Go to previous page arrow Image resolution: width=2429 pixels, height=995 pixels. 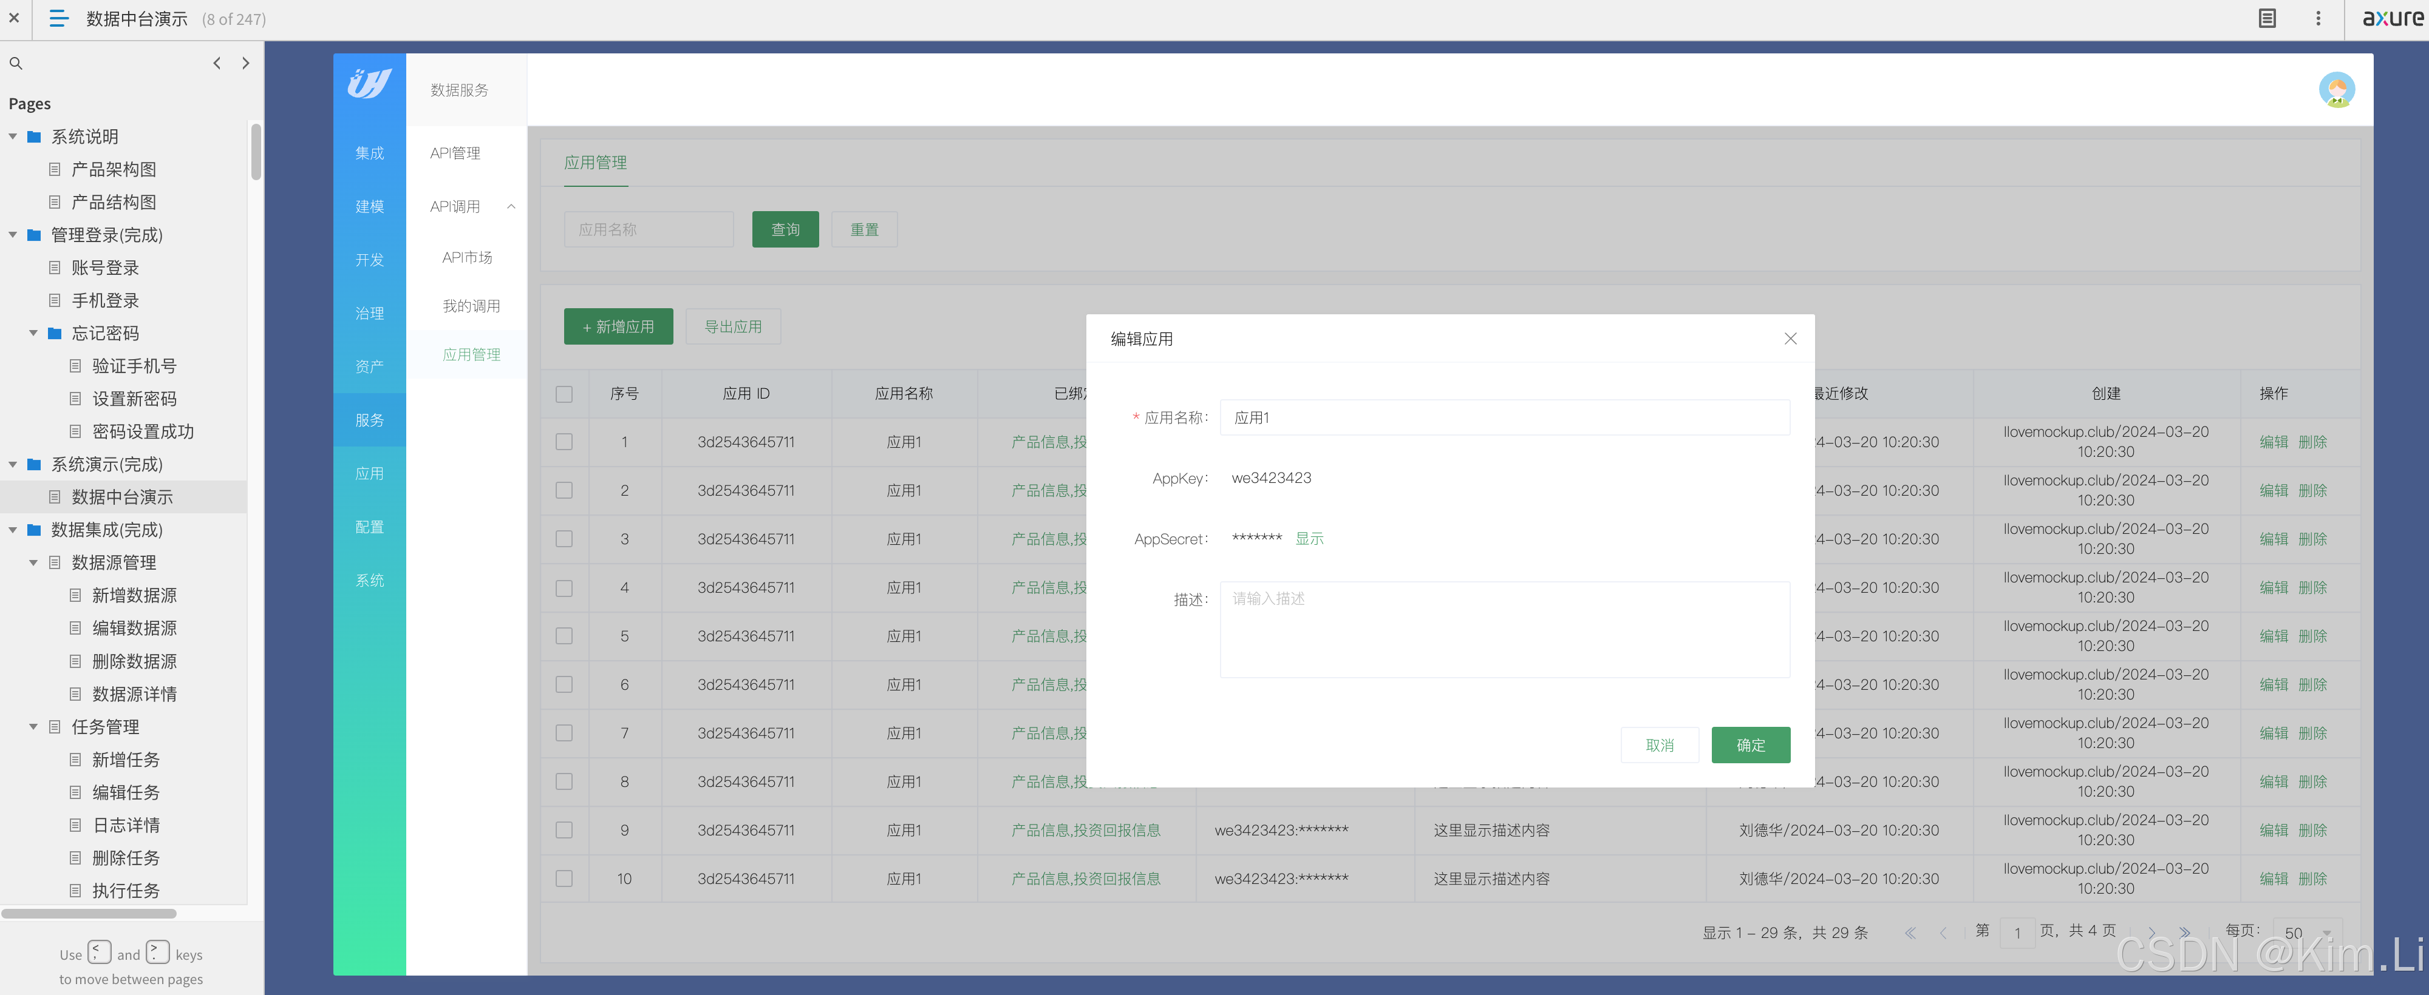click(x=217, y=63)
